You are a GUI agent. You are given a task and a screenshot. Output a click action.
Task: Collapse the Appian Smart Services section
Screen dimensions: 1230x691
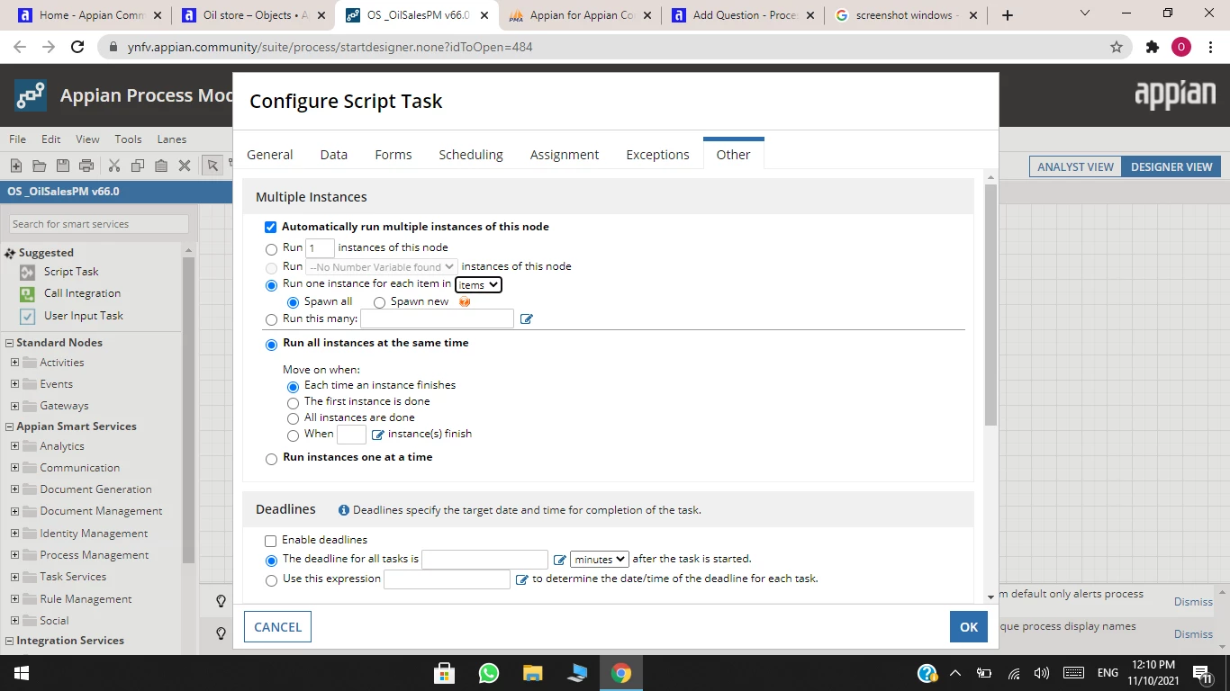click(10, 426)
